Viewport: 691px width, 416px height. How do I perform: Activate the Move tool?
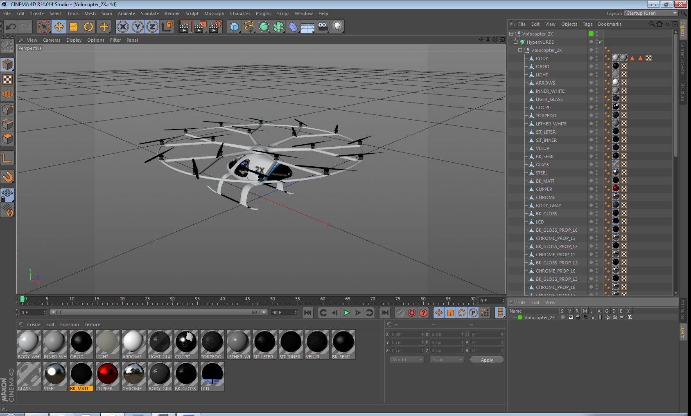(x=59, y=27)
